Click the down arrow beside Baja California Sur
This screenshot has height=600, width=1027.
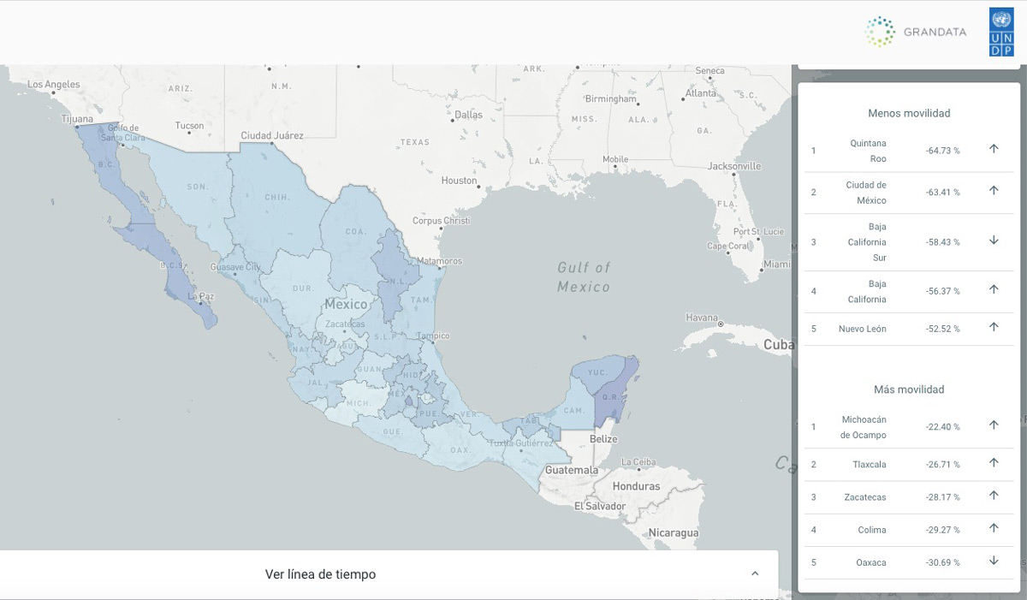click(x=994, y=241)
